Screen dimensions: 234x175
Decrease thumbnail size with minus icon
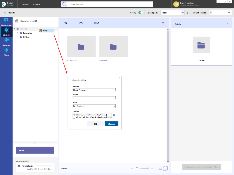[132, 168]
